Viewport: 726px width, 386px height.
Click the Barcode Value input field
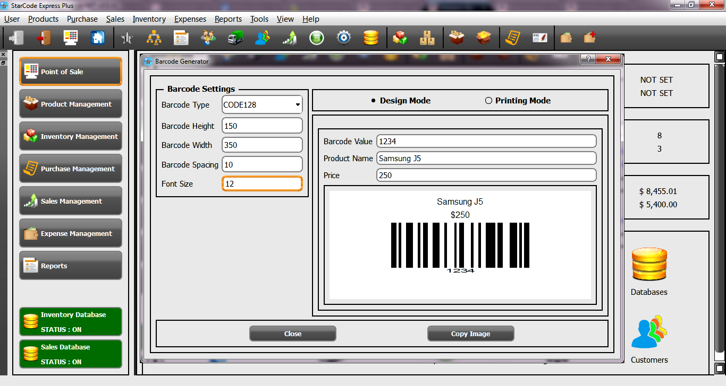point(486,141)
